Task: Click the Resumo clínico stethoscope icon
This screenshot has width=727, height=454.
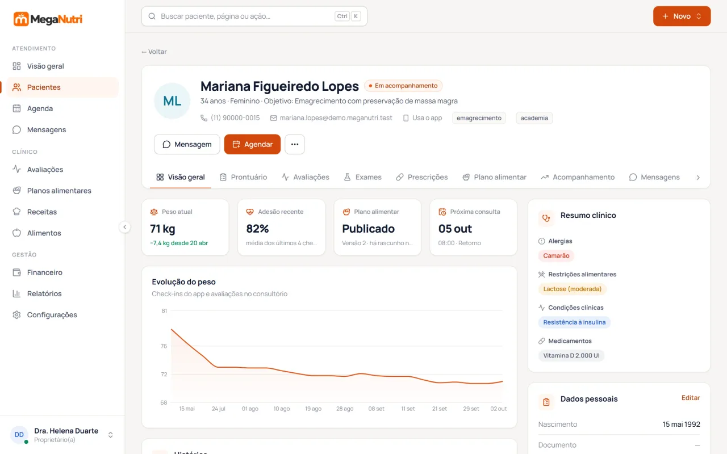Action: tap(546, 218)
